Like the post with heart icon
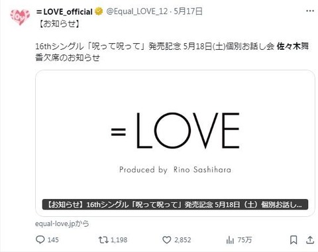The width and height of the screenshot is (318, 252). 167,240
